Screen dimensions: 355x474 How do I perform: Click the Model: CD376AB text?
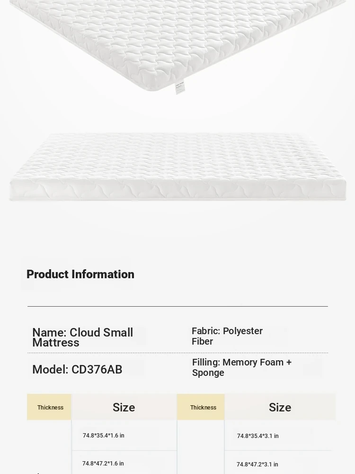pos(77,370)
